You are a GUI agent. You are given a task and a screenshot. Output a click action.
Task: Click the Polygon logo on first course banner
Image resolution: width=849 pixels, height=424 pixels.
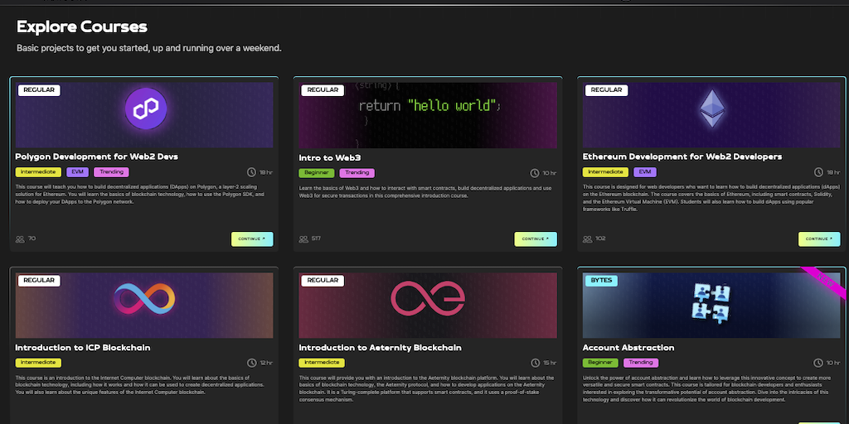(146, 108)
